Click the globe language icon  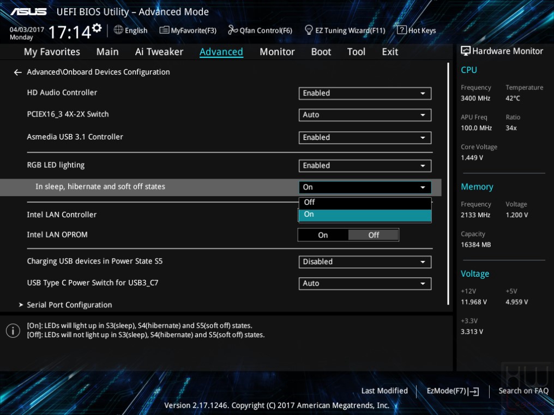click(x=118, y=30)
